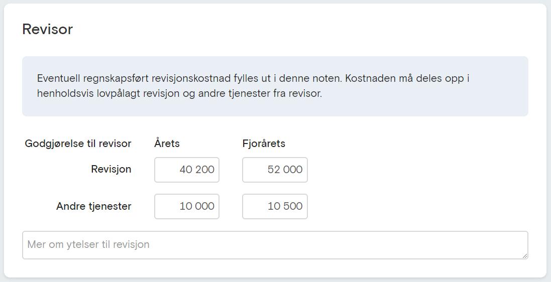Click the Årets Revisjon field showing 40 200
The height and width of the screenshot is (282, 551).
[x=186, y=170]
